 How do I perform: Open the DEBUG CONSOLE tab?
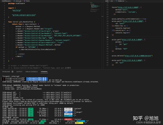click(32, 72)
